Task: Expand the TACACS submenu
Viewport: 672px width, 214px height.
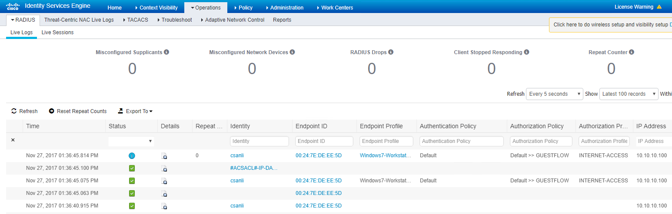Action: point(136,20)
